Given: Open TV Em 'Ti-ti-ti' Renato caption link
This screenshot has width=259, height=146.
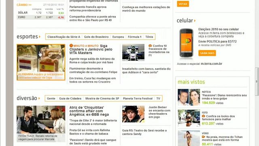Looking at the screenshot, I should tap(38, 137).
